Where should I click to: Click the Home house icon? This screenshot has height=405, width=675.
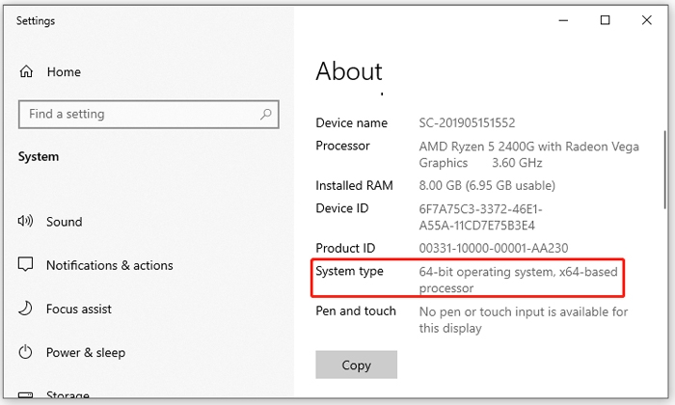[x=26, y=72]
